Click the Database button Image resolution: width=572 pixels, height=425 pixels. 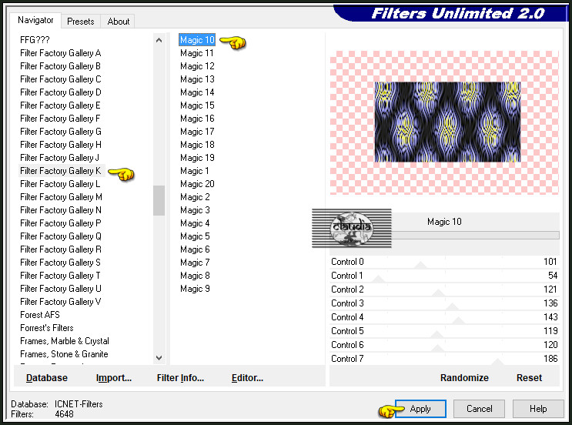[x=47, y=378]
